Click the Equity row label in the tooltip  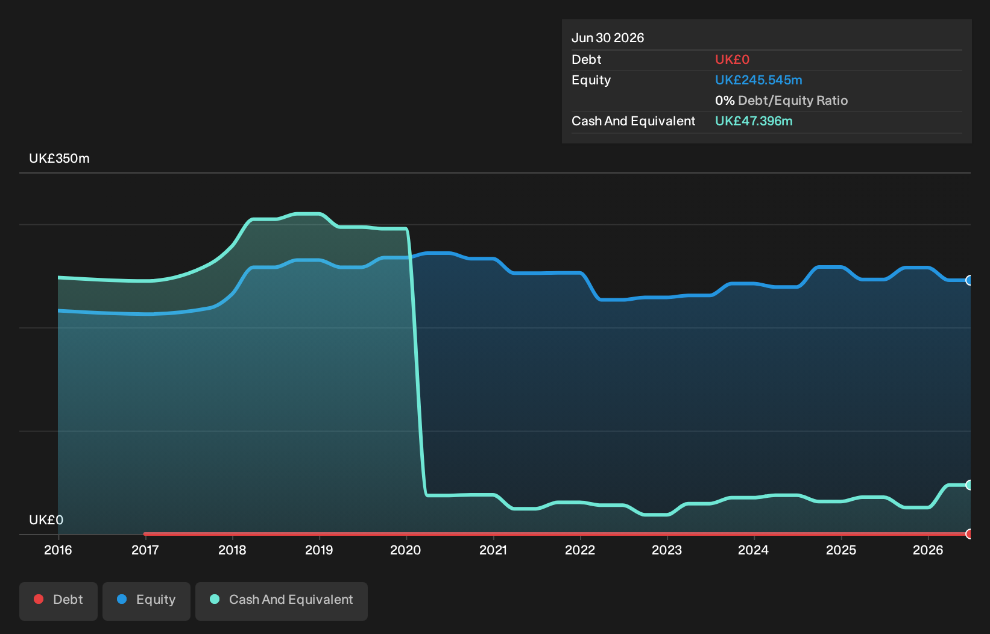[x=591, y=80]
